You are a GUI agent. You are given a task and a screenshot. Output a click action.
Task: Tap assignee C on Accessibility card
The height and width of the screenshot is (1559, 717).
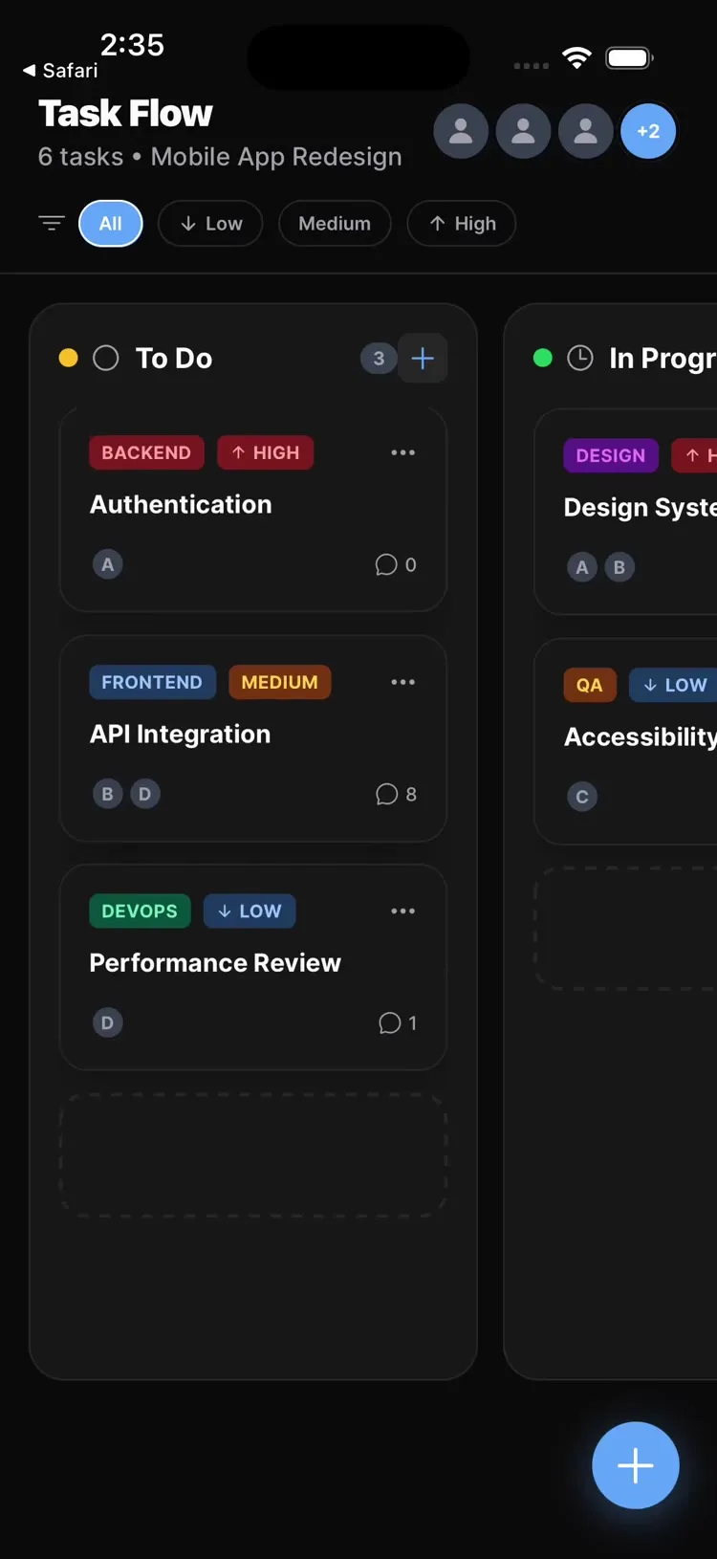[581, 797]
